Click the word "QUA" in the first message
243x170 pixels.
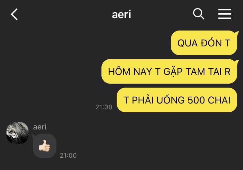point(188,43)
